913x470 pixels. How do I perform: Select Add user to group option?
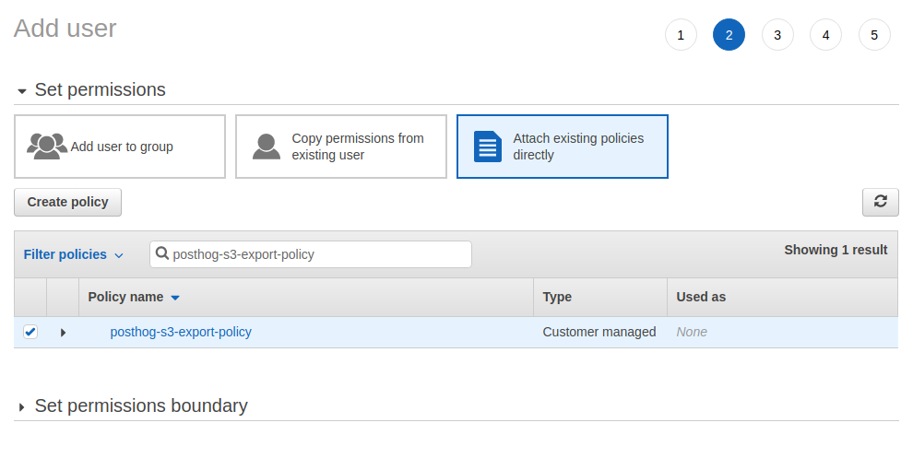(120, 147)
